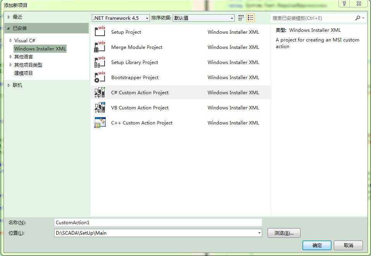Close the Add New Project dialog
Image resolution: width=371 pixels, height=256 pixels.
tap(359, 3)
